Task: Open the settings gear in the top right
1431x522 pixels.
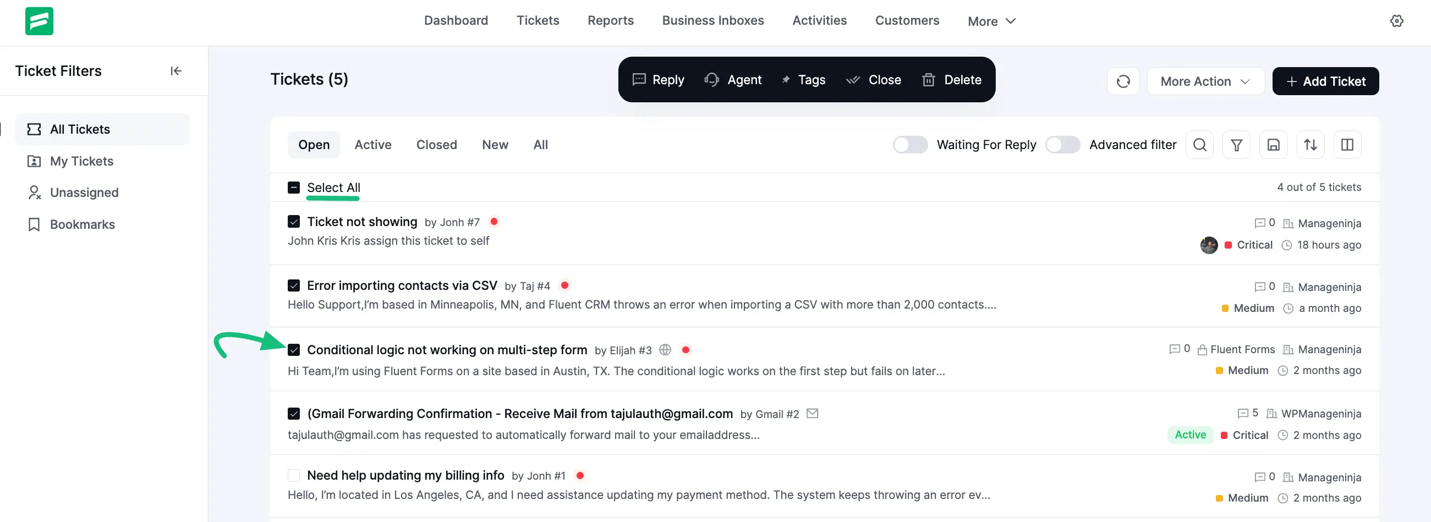Action: point(1397,20)
